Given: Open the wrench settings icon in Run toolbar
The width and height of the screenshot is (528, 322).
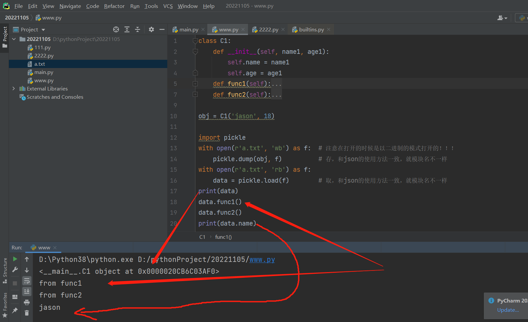Looking at the screenshot, I should 15,270.
